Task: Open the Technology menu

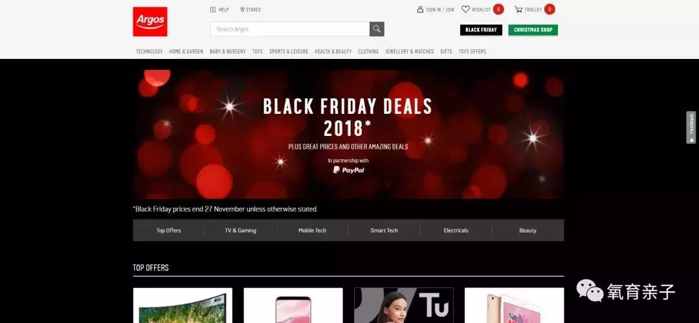Action: tap(150, 51)
